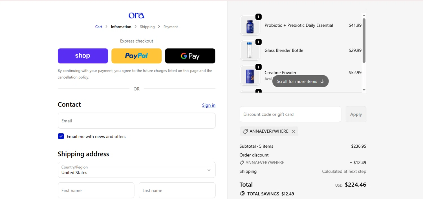Check out with Google Pay
The height and width of the screenshot is (199, 423).
(190, 56)
